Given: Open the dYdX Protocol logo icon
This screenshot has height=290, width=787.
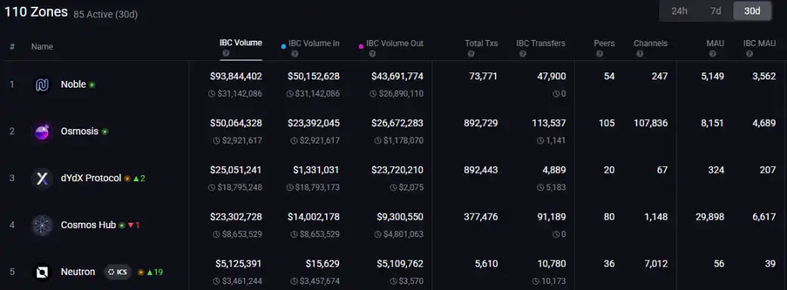Looking at the screenshot, I should pos(42,179).
